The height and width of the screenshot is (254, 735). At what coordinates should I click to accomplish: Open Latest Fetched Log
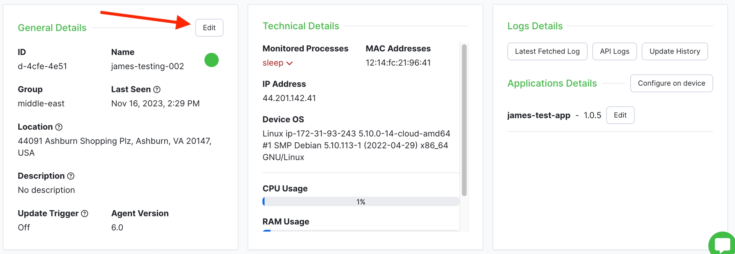coord(547,51)
